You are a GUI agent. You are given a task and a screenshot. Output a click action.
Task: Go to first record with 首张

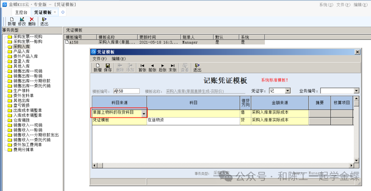coord(142,67)
